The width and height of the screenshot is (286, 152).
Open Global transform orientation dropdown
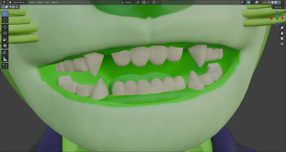click(x=128, y=2)
